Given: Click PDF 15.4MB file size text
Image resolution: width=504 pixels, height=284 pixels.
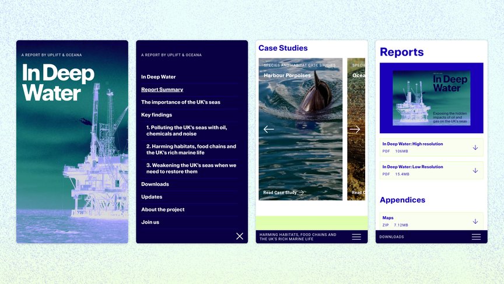Looking at the screenshot, I should [395, 174].
